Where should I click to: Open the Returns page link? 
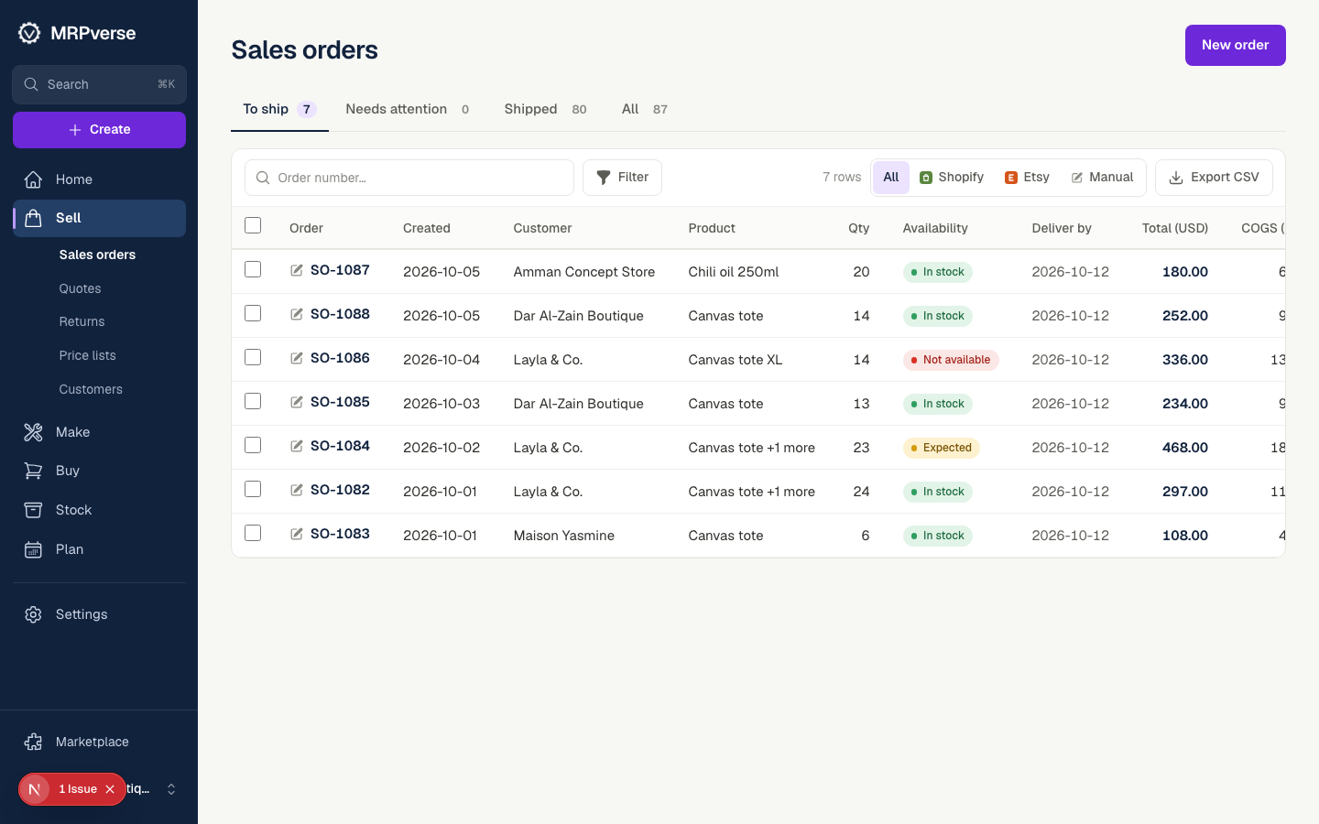pos(82,321)
